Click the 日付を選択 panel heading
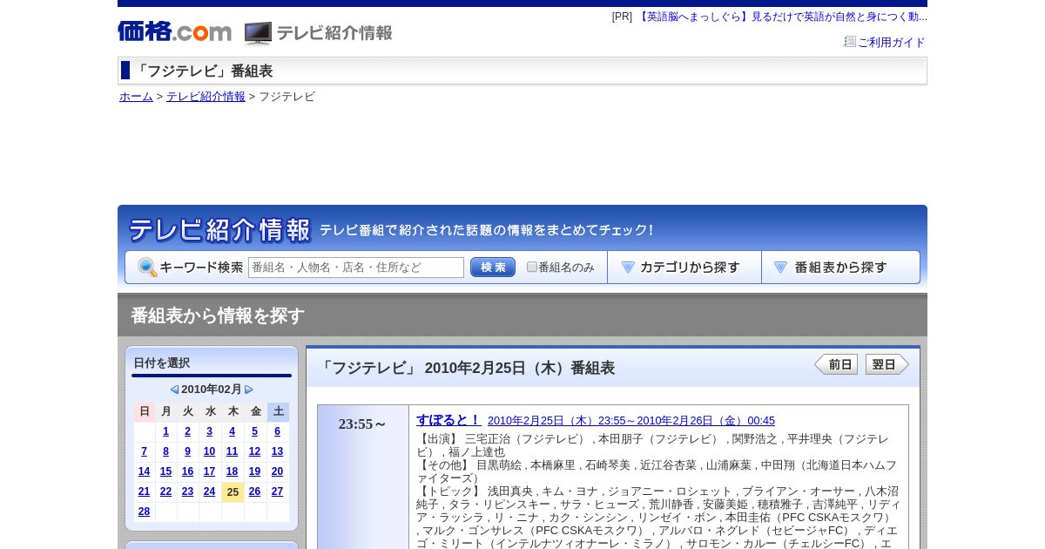1045x549 pixels. pyautogui.click(x=162, y=363)
